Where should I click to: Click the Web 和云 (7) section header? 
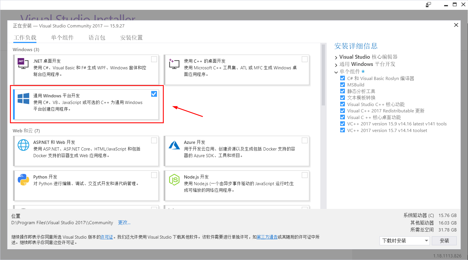click(x=26, y=131)
